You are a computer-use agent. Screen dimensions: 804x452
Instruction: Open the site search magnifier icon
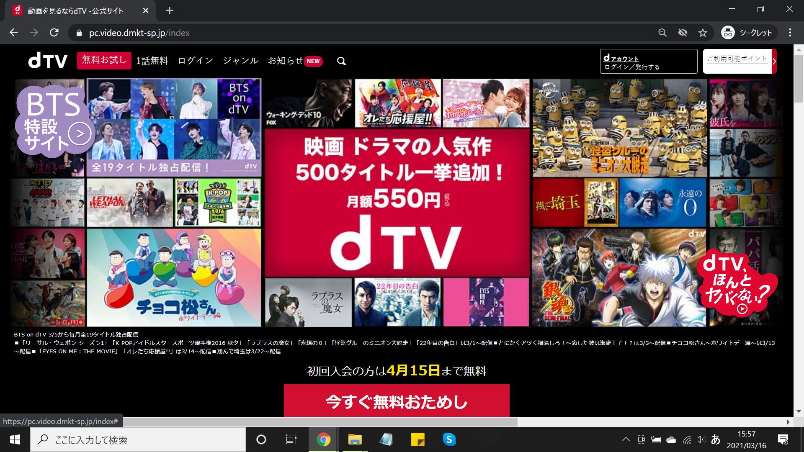click(341, 61)
